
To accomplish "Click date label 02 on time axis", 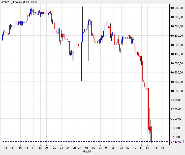I will (94, 148).
